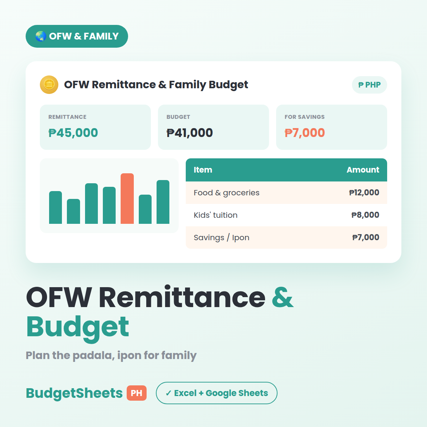Open the Remittance ₱45,000 card
The width and height of the screenshot is (427, 427).
(x=95, y=127)
